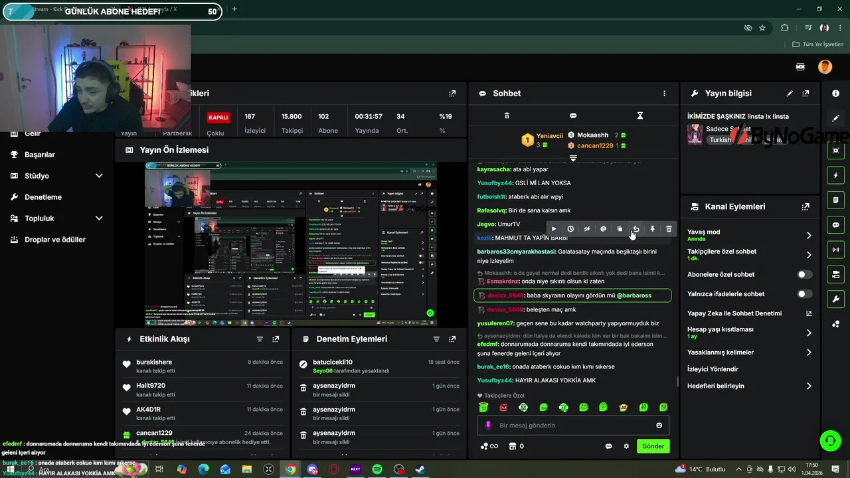Screen dimensions: 850x478
Task: Click the mention icon in message toolbar
Action: (603, 229)
